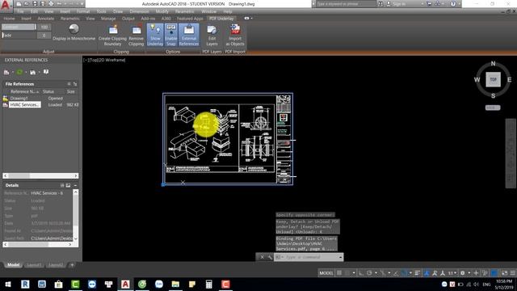
Task: Select Drawing1 in File References list
Action: (19, 99)
